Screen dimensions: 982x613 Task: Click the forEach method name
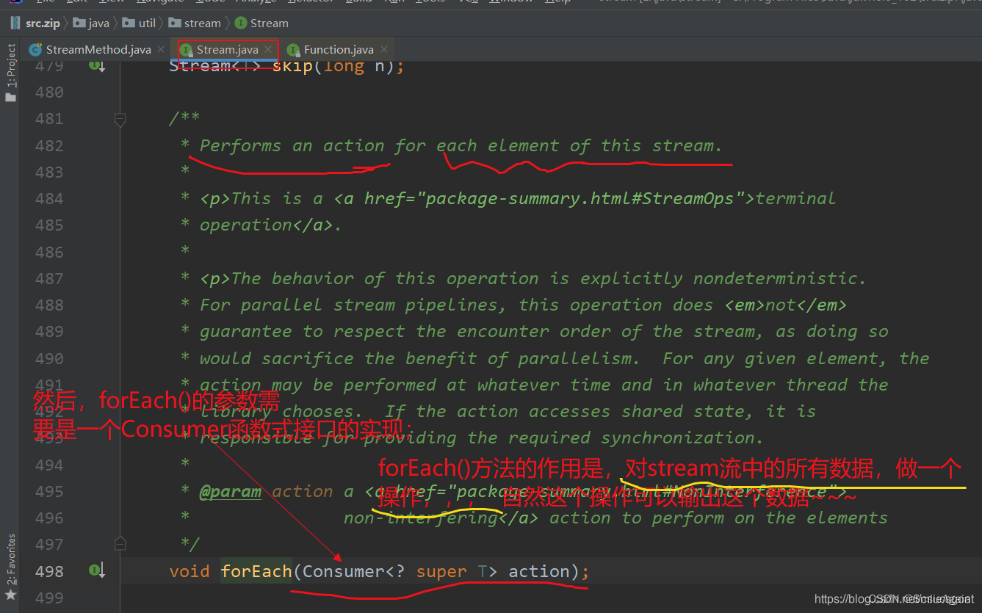click(x=256, y=571)
